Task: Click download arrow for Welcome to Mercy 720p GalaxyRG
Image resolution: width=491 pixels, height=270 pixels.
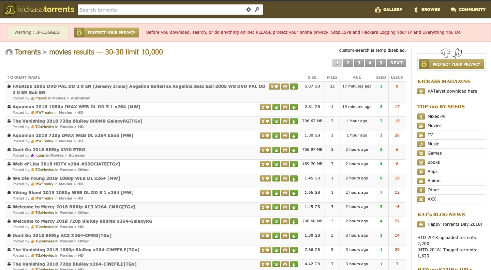Action: 294,221
